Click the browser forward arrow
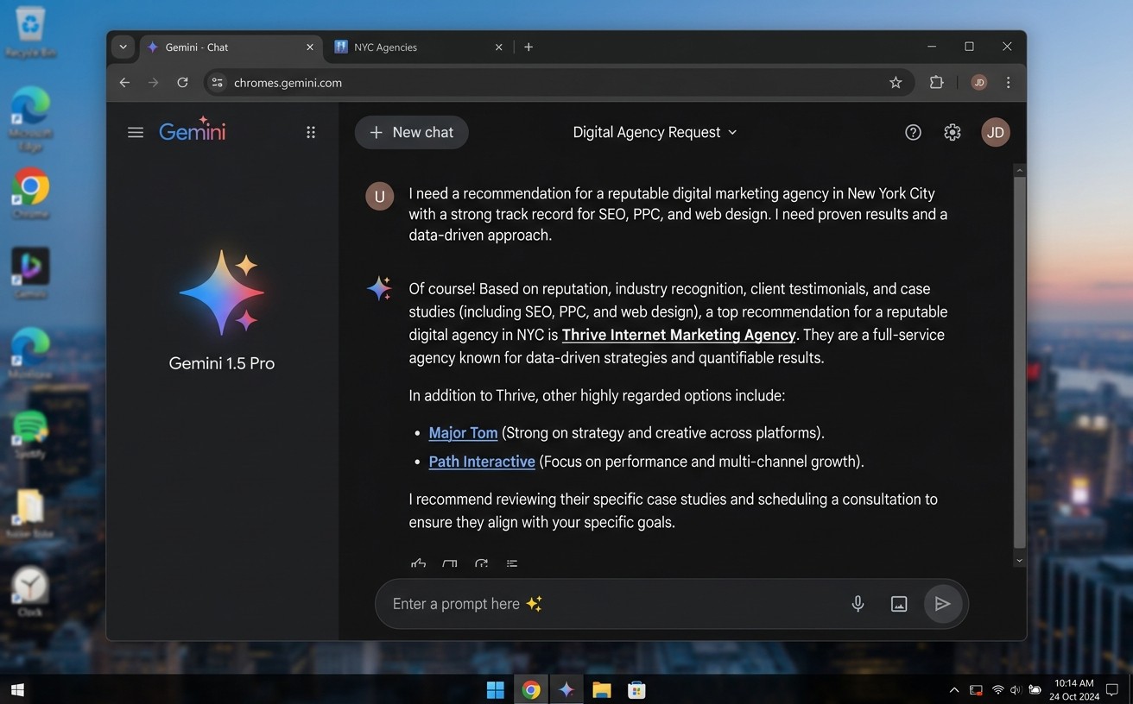Viewport: 1133px width, 704px height. pos(154,83)
